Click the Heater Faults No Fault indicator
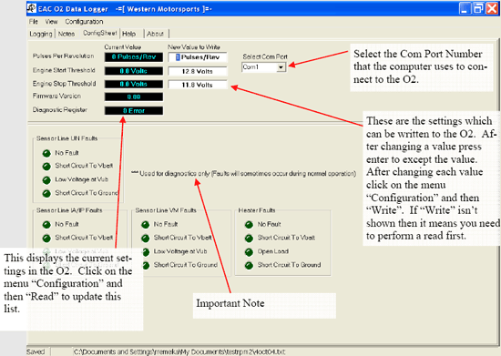Image resolution: width=501 pixels, height=356 pixels. pyautogui.click(x=249, y=225)
